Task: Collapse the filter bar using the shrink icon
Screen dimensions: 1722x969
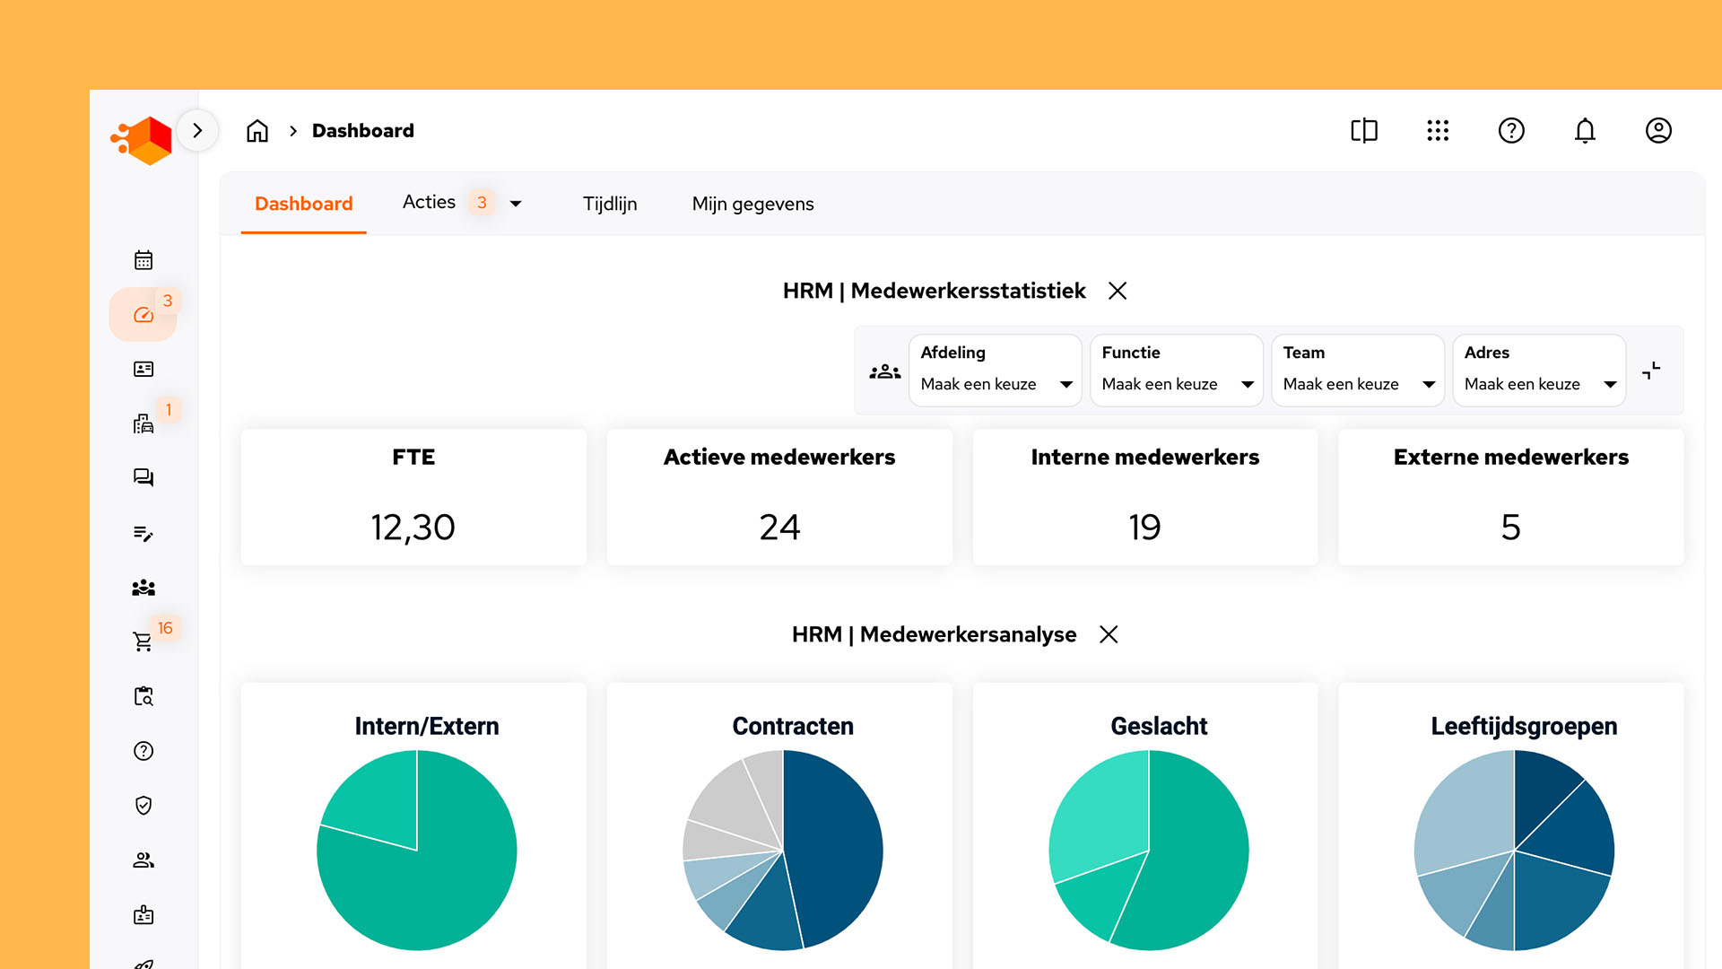Action: tap(1651, 371)
